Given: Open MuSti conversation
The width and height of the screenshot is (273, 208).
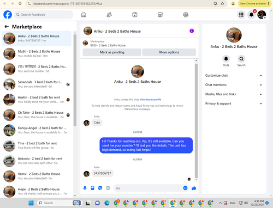Looking at the screenshot, I should pos(37,54).
